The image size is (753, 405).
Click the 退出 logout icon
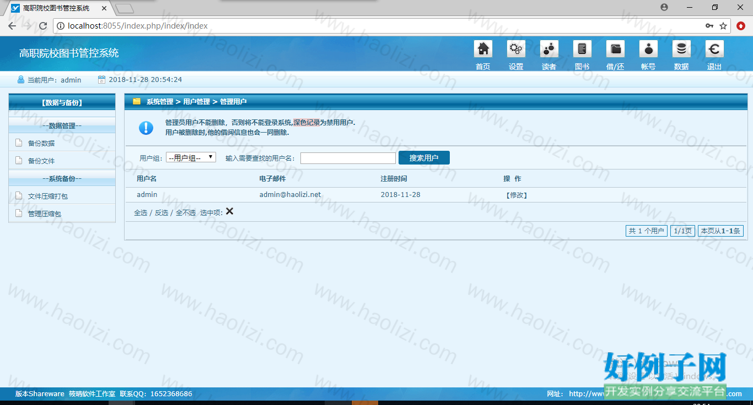coord(714,49)
